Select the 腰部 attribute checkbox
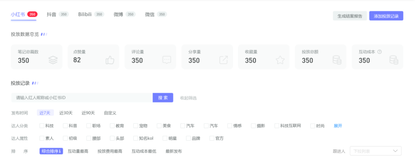This screenshot has height=162, width=415. coord(89,138)
